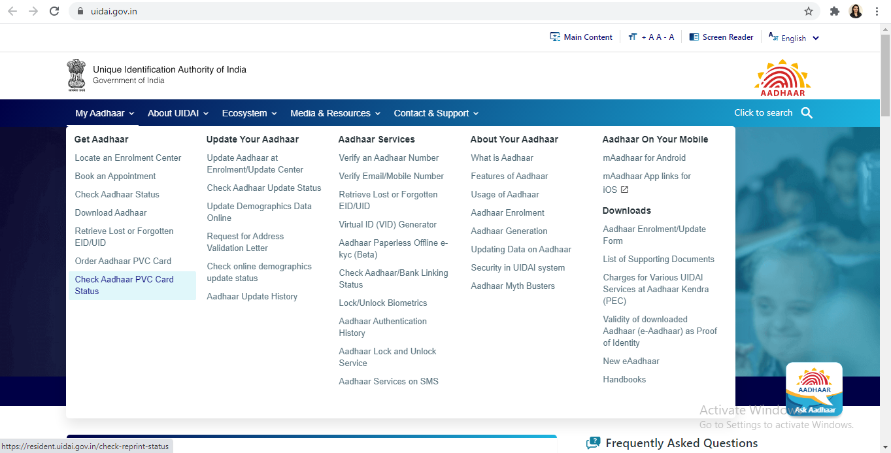Screen dimensions: 891x453
Task: Open the Media & Resources menu
Action: 335,113
